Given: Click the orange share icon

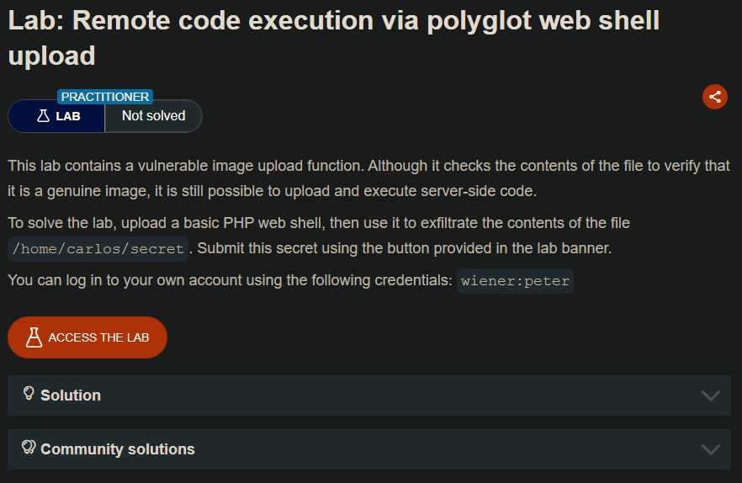Looking at the screenshot, I should 714,97.
